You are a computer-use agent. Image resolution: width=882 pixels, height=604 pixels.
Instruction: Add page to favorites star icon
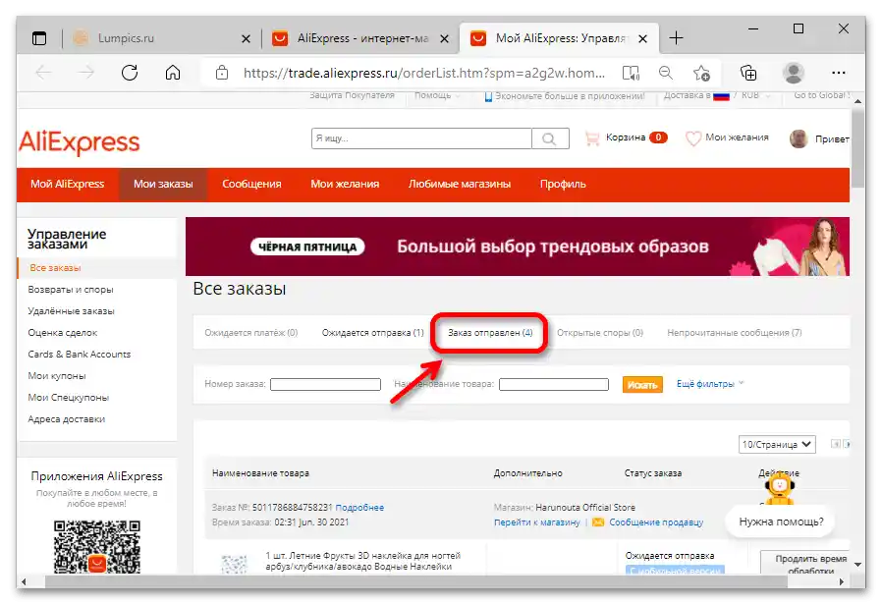tap(701, 73)
